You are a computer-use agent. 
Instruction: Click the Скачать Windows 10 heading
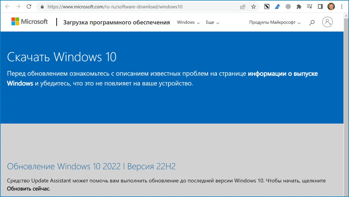click(62, 57)
